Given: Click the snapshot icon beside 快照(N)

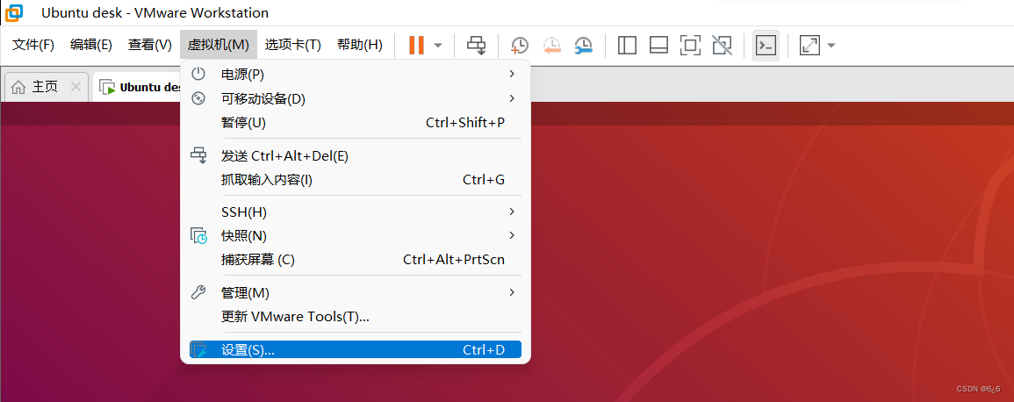Looking at the screenshot, I should point(198,235).
